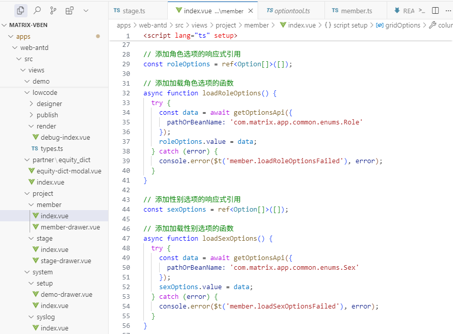453x334 pixels.
Task: Open the Search view icon
Action: point(37,10)
